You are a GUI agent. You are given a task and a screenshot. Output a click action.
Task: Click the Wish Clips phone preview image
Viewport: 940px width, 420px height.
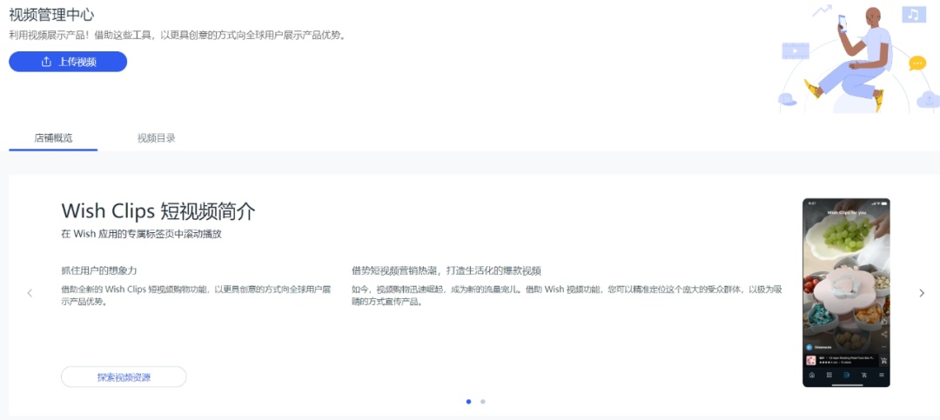tap(846, 292)
